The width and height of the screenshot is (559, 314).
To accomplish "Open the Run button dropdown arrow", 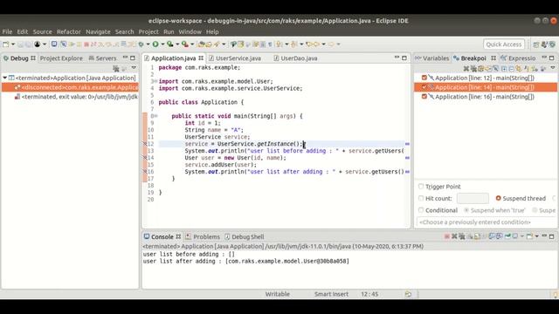I will point(162,44).
